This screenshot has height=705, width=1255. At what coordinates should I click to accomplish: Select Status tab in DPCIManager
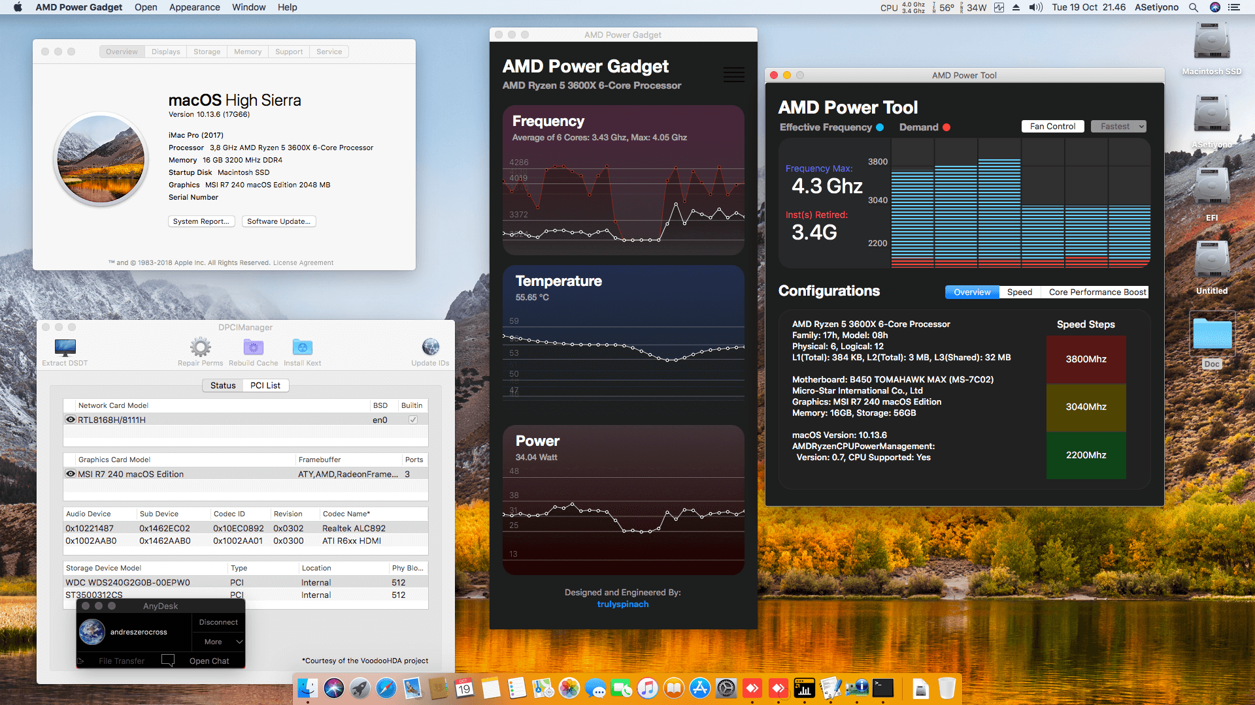(223, 385)
